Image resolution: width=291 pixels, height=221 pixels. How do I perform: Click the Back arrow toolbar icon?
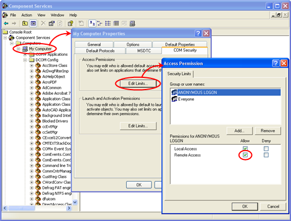point(6,23)
